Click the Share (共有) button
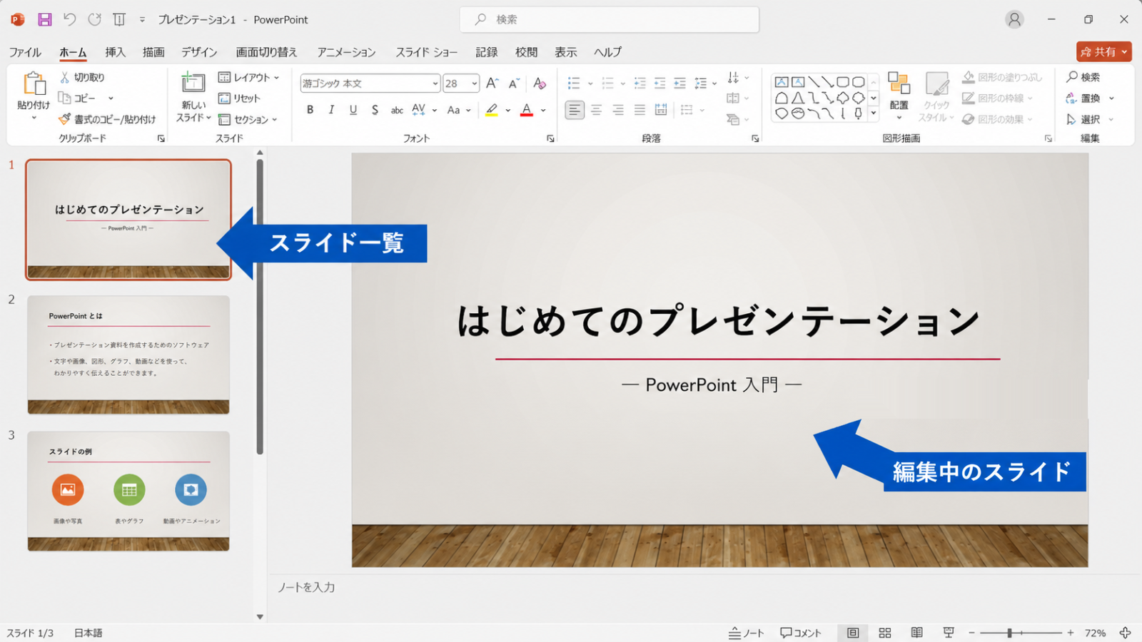Viewport: 1142px width, 642px height. [x=1104, y=51]
